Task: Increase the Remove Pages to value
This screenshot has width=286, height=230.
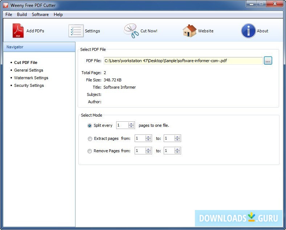Action: (x=177, y=149)
